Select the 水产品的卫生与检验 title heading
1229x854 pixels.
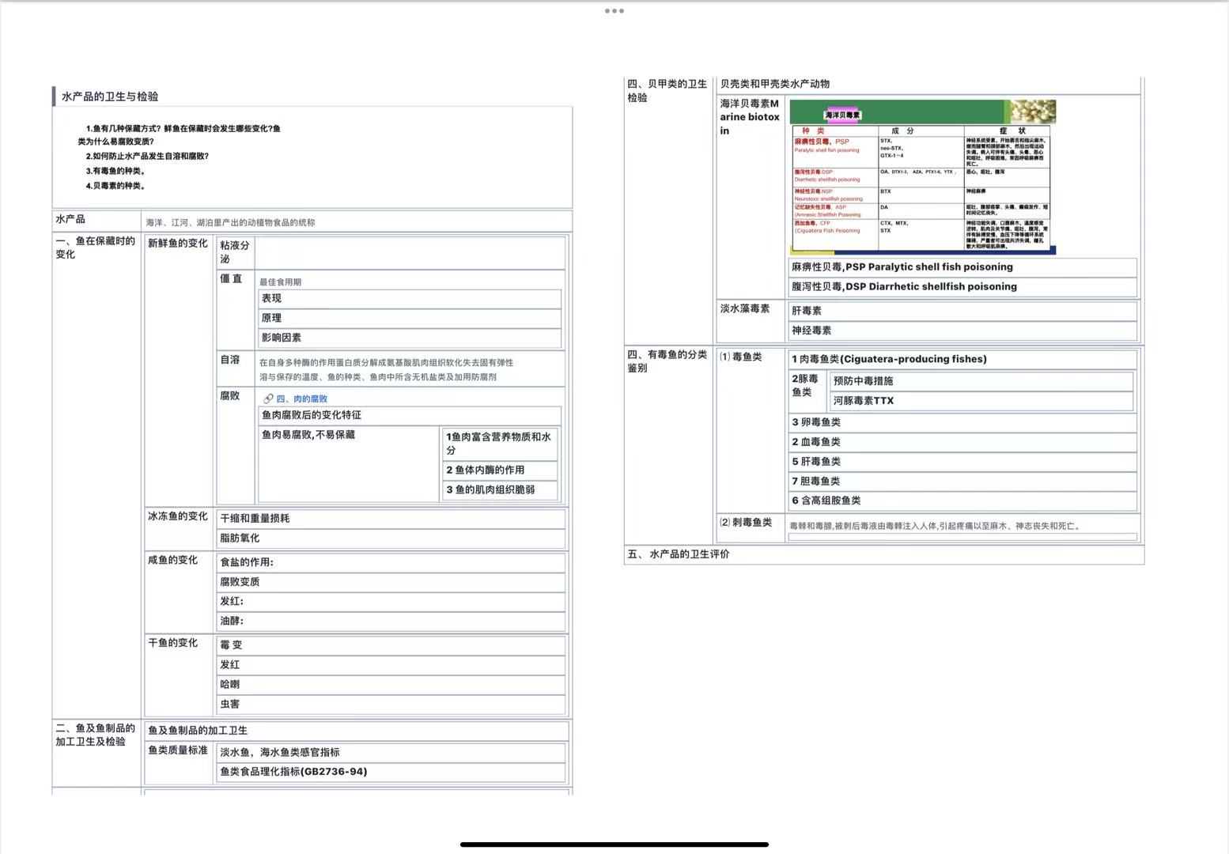tap(110, 96)
